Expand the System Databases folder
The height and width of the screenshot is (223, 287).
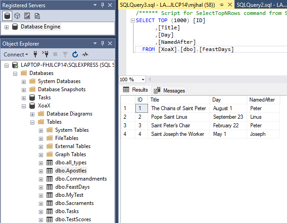[24, 81]
